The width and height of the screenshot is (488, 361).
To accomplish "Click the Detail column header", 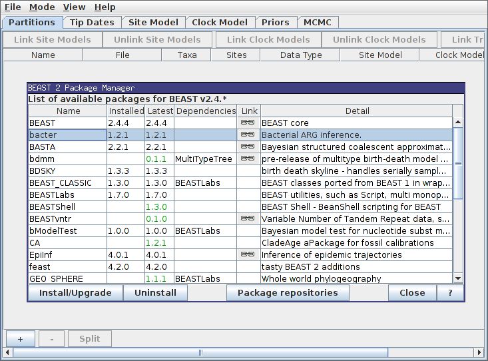I will coord(357,111).
